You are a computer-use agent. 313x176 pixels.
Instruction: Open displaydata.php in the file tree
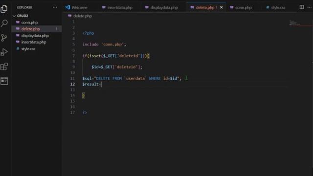click(35, 36)
